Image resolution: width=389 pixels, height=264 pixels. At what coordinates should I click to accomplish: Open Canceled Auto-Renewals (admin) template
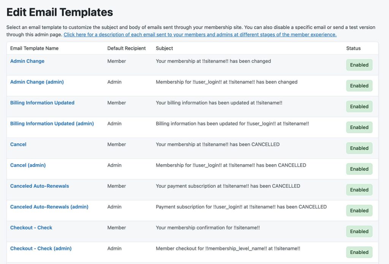pyautogui.click(x=49, y=207)
